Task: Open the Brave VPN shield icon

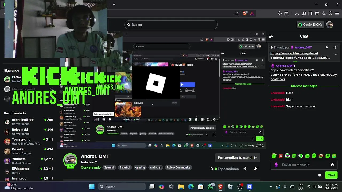Action: 331,13
